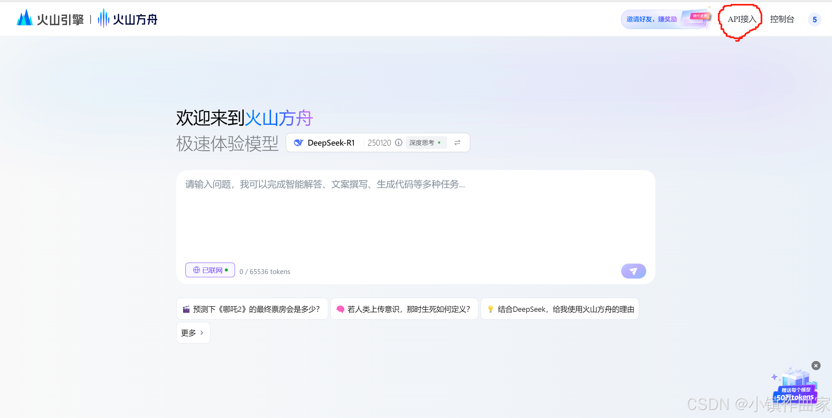Image resolution: width=832 pixels, height=418 pixels.
Task: Click the 火山引擎 logo
Action: tap(51, 19)
